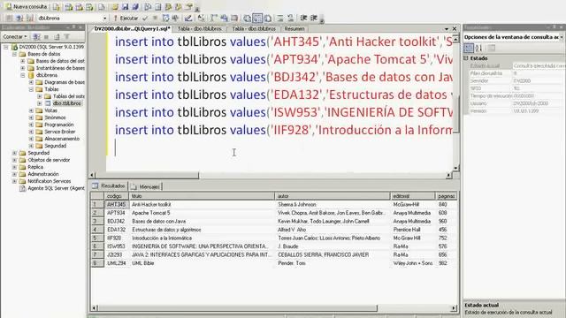Expand the Vistas folder

[x=31, y=110]
